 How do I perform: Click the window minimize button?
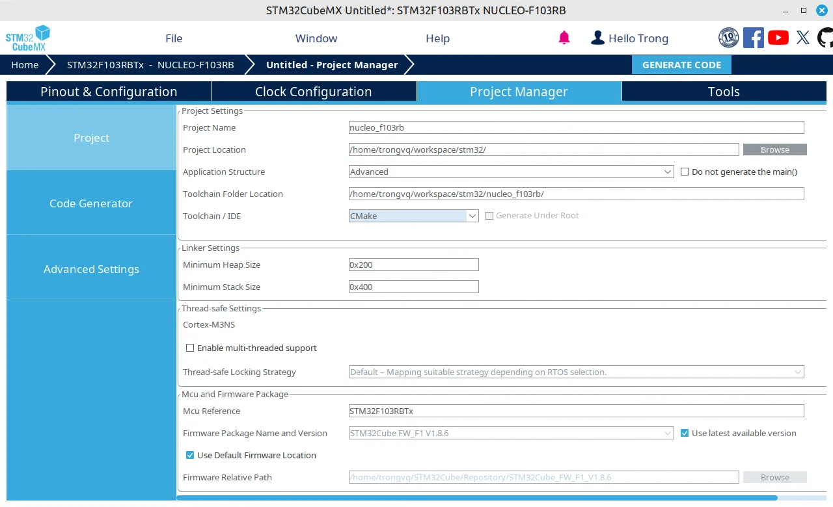[785, 10]
